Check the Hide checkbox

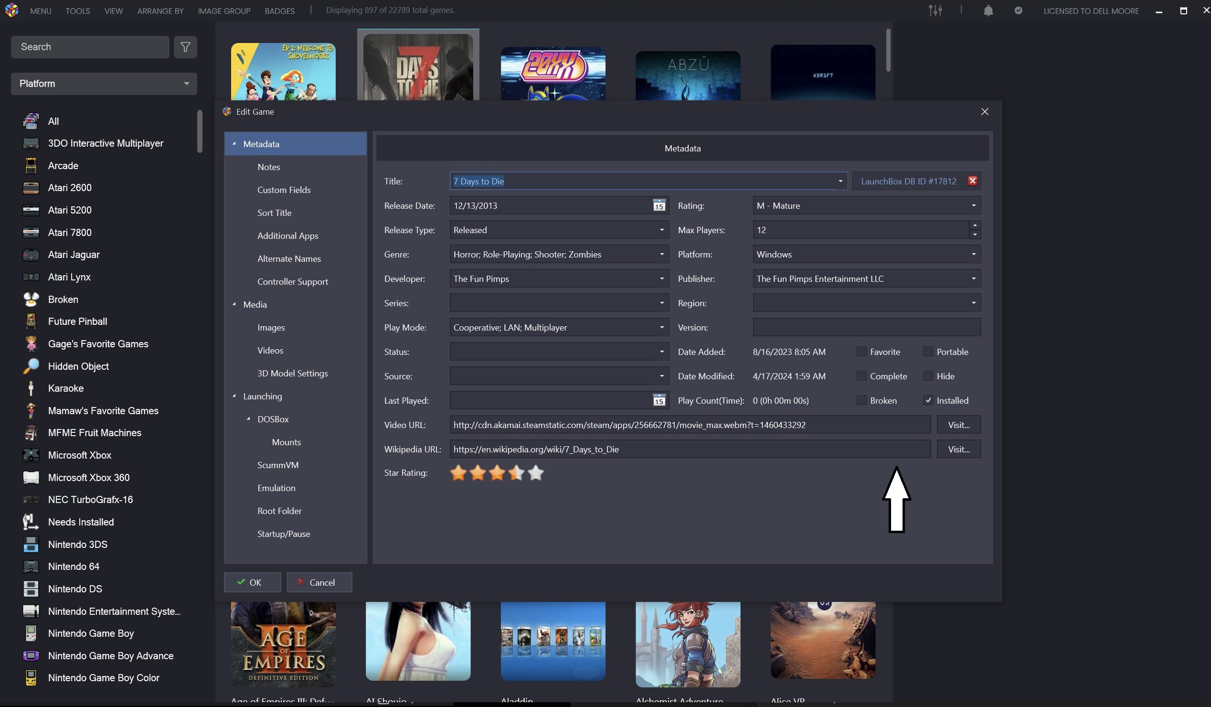tap(928, 376)
